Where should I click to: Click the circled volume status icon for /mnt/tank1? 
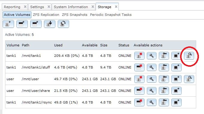point(189,56)
